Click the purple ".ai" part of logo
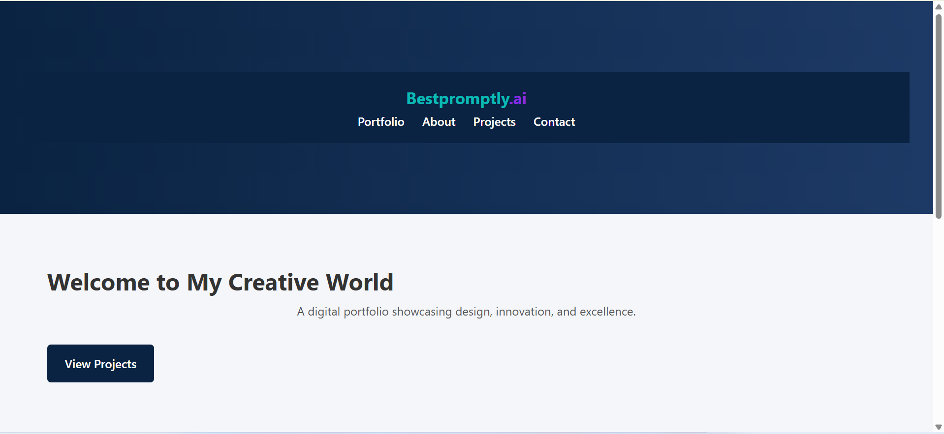The width and height of the screenshot is (944, 434). point(519,99)
